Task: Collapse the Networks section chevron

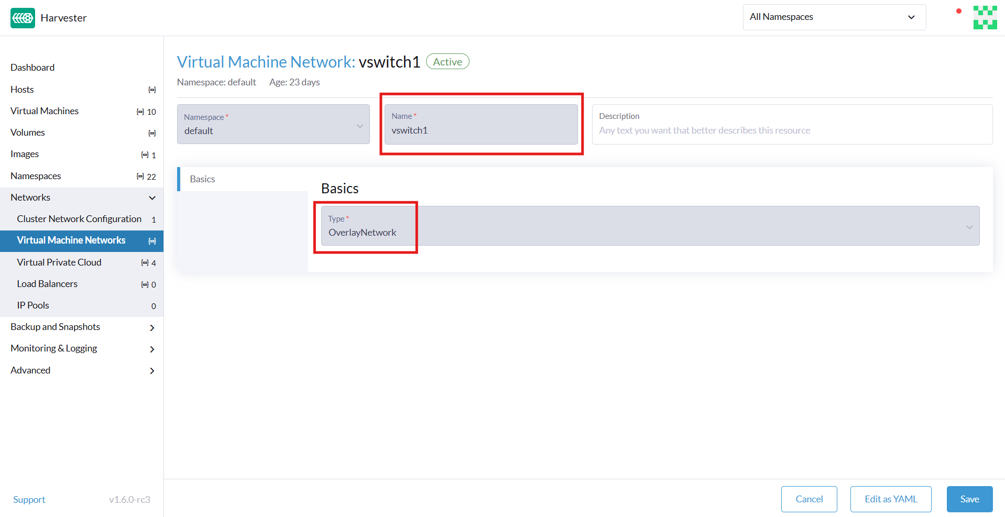Action: pos(152,198)
